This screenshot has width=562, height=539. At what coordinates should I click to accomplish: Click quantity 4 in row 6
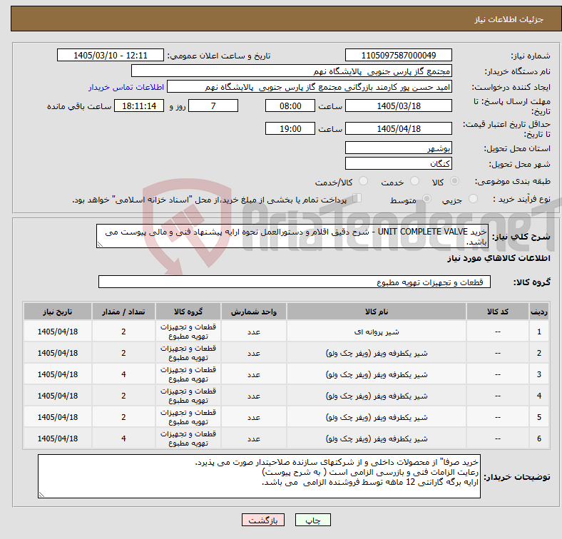point(123,438)
